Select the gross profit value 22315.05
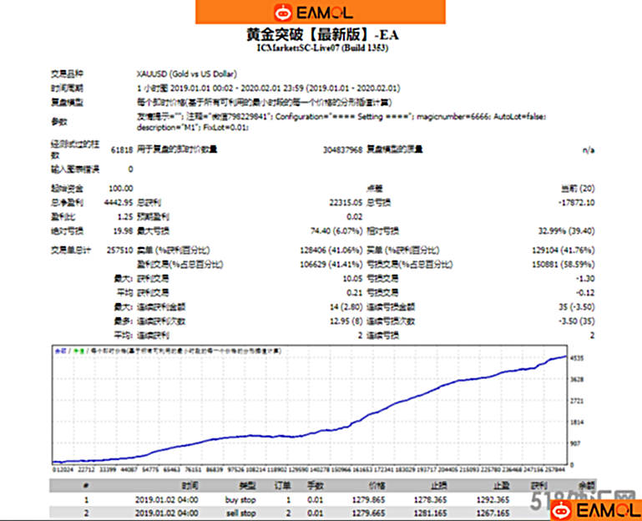The height and width of the screenshot is (521, 642). 346,202
